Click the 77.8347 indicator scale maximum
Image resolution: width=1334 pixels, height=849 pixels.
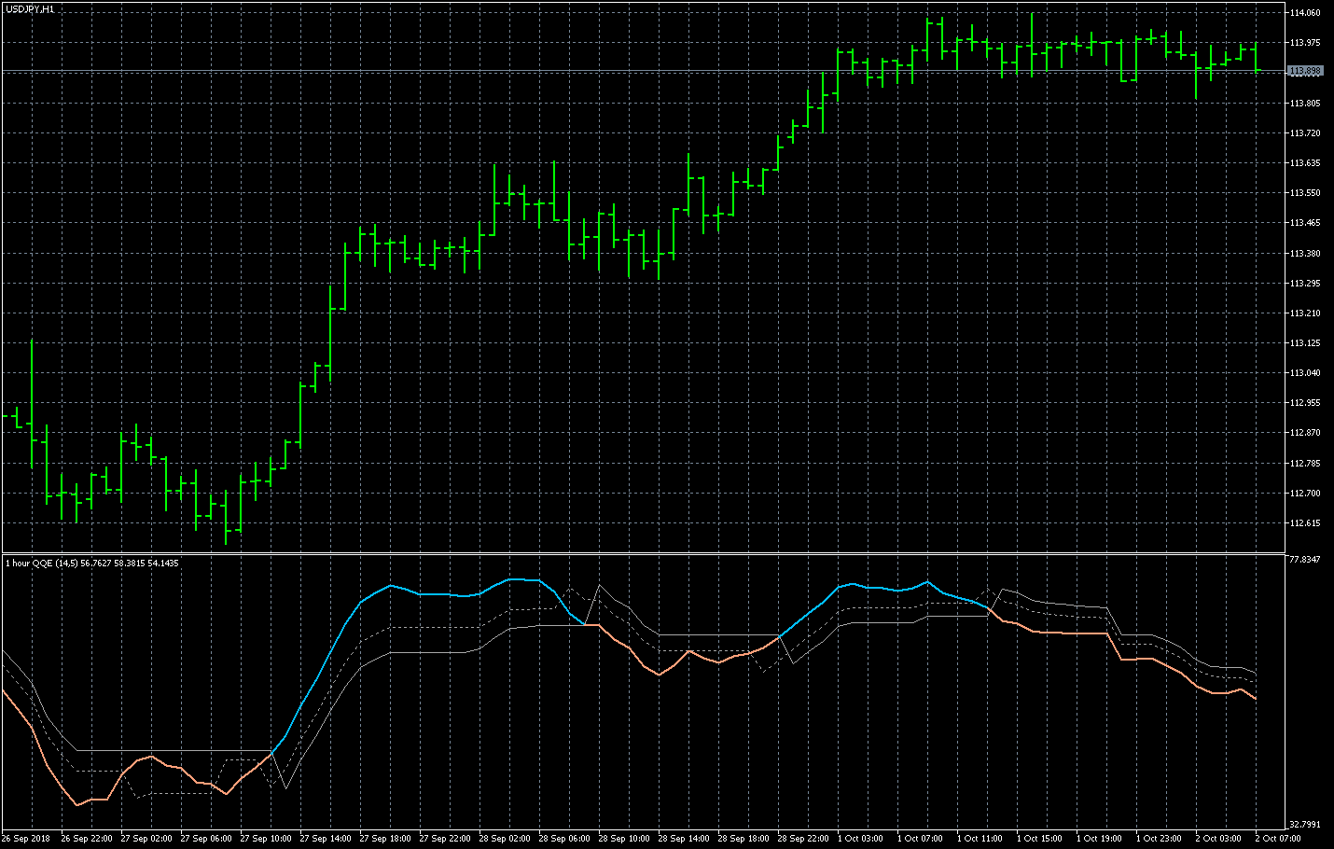point(1304,560)
